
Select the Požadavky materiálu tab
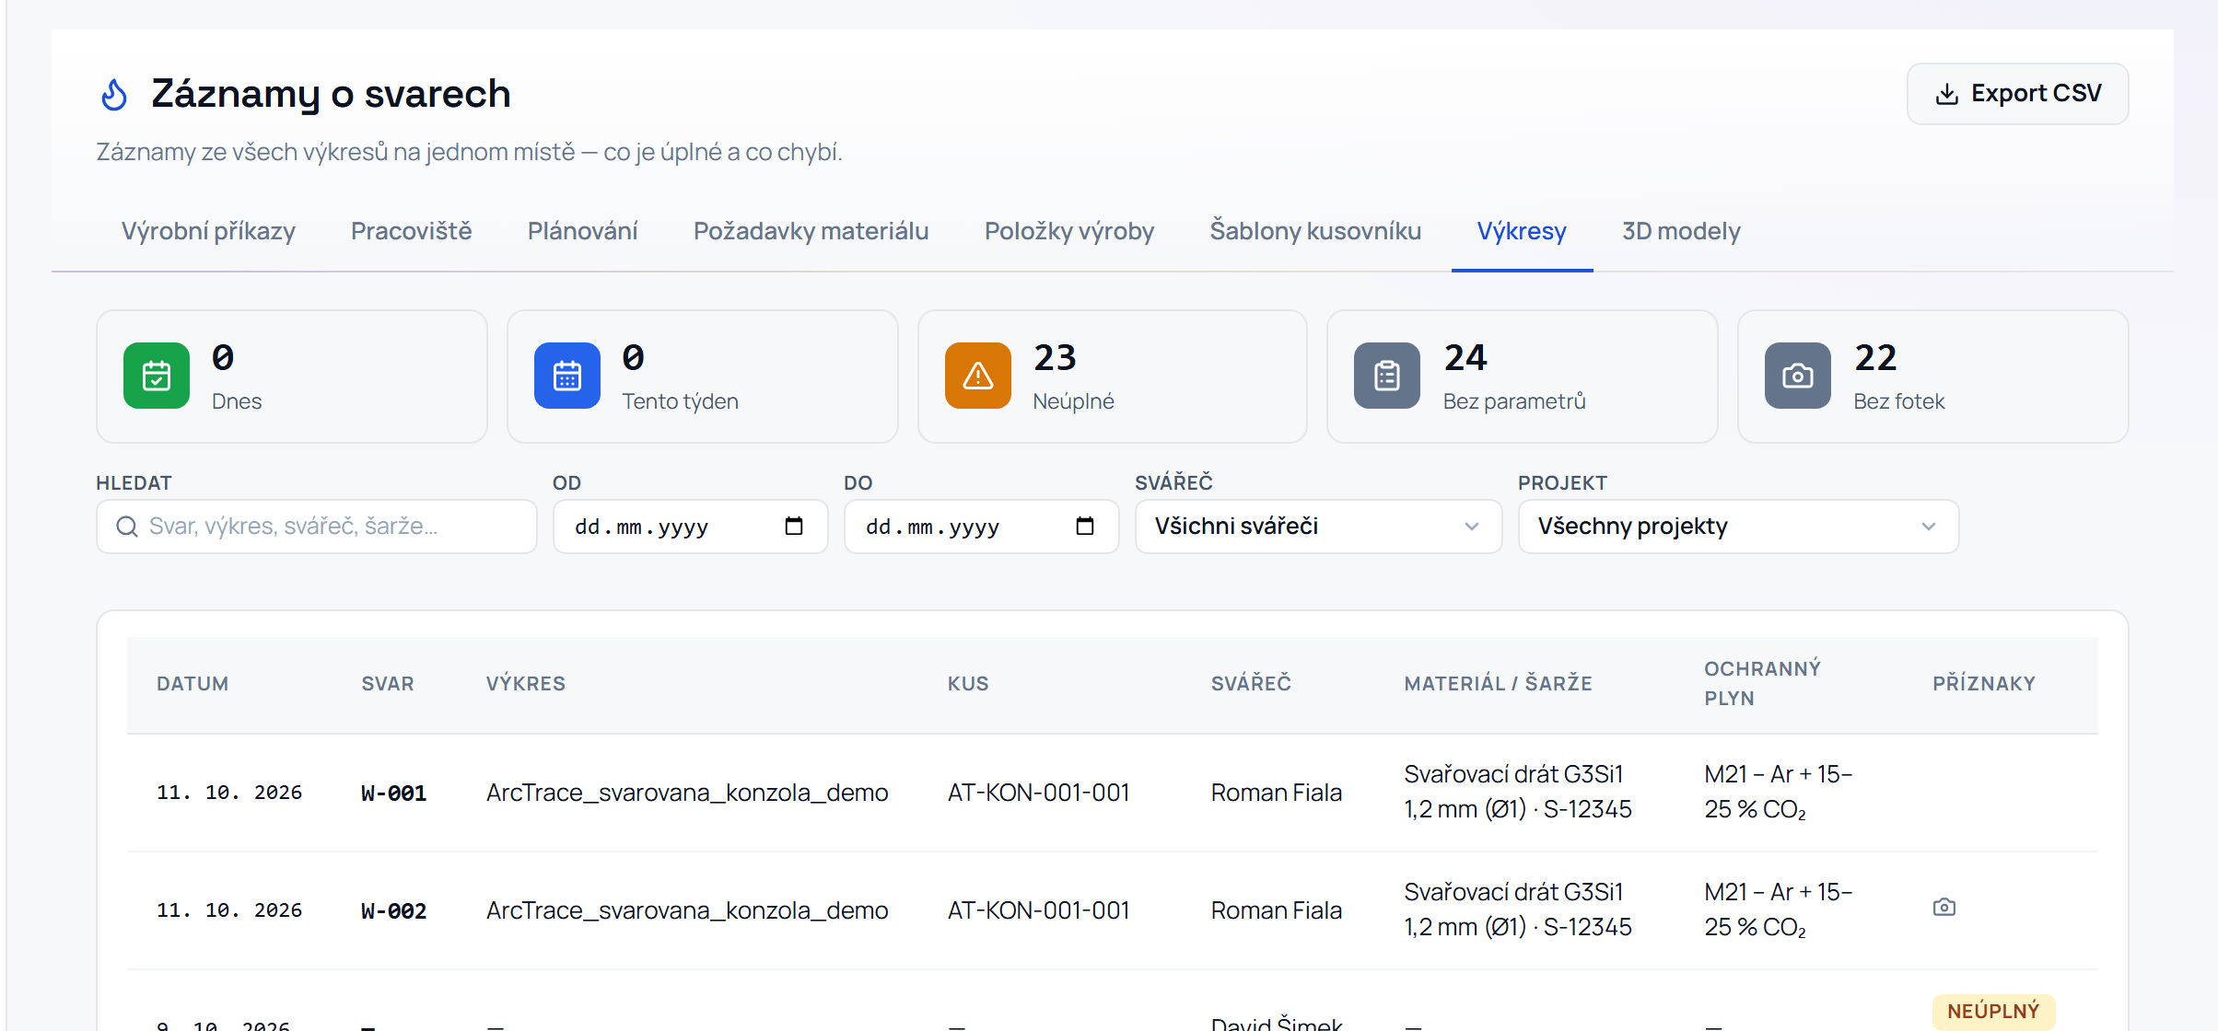pyautogui.click(x=811, y=231)
